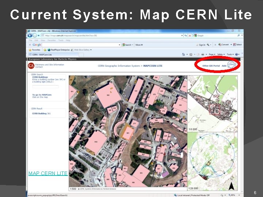Open the View menu
Screen dimensions: 263x197
pyautogui.click(x=43, y=40)
